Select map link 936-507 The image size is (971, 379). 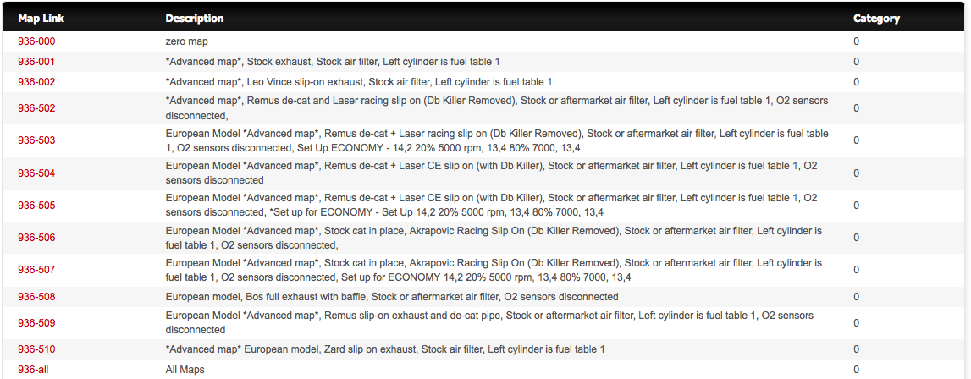pyautogui.click(x=36, y=270)
